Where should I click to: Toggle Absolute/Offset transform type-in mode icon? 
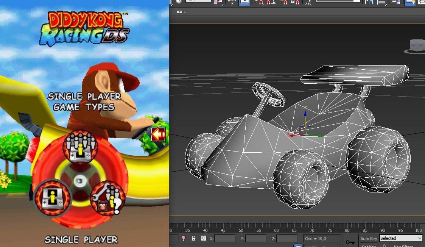click(x=204, y=238)
